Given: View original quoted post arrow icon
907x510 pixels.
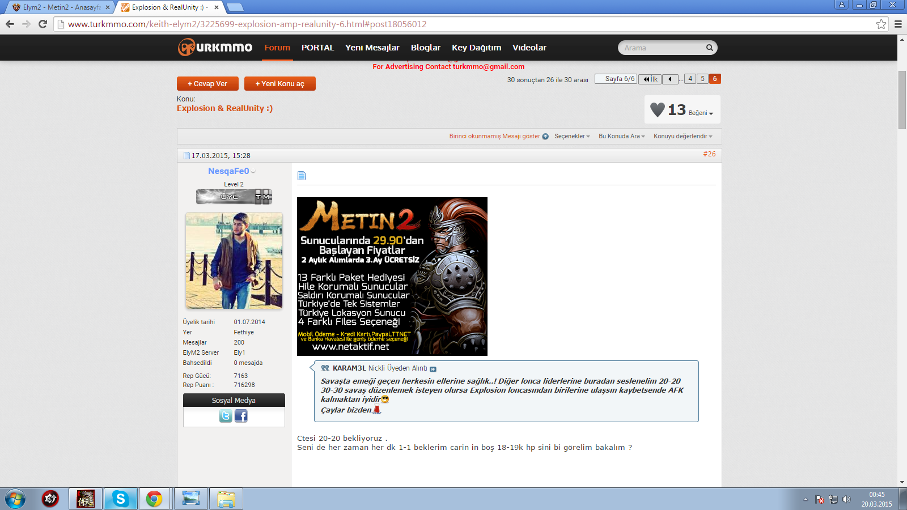Looking at the screenshot, I should [433, 369].
